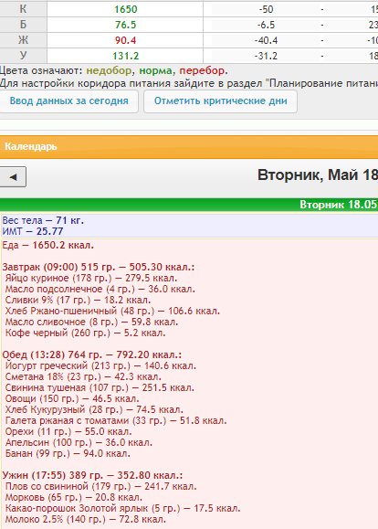Click calories value 1650 in K row
378x529 pixels.
(125, 9)
